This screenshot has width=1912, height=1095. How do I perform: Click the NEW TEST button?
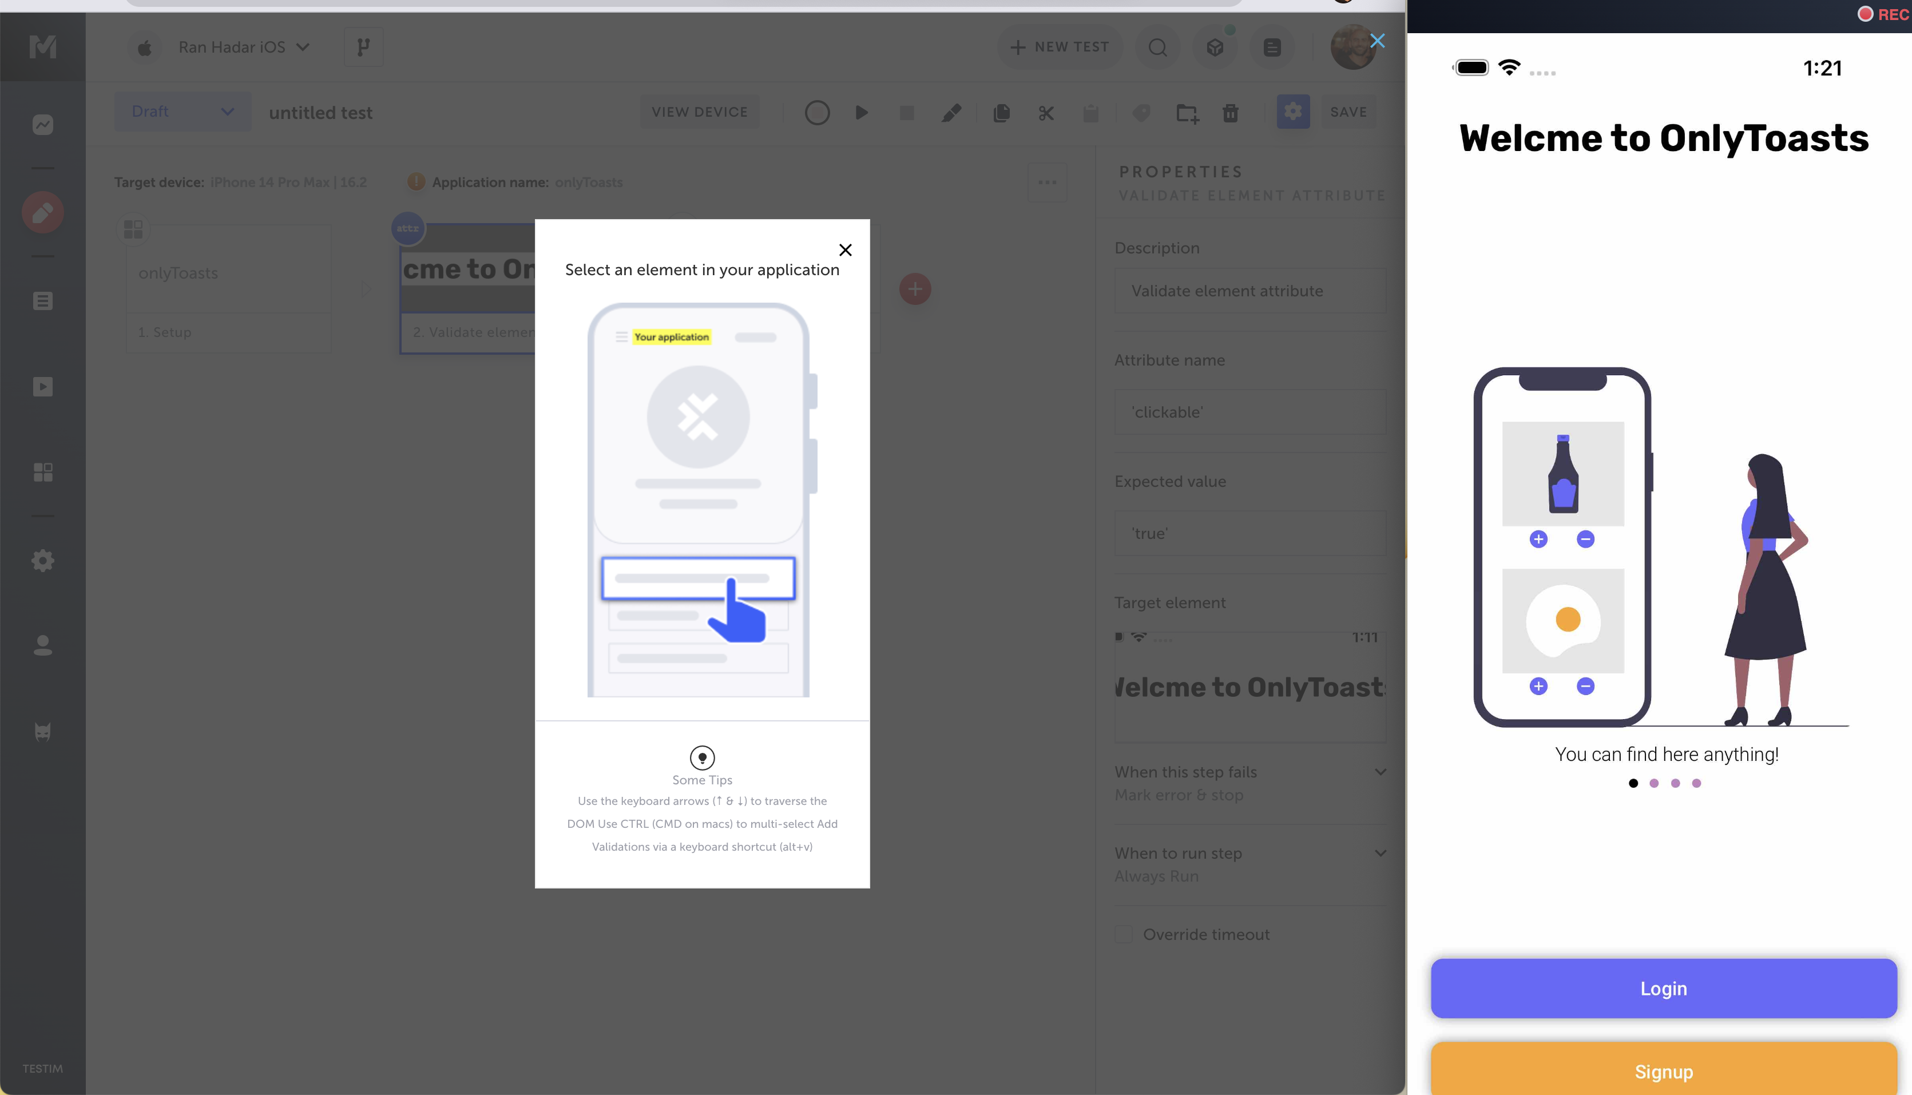pyautogui.click(x=1060, y=47)
